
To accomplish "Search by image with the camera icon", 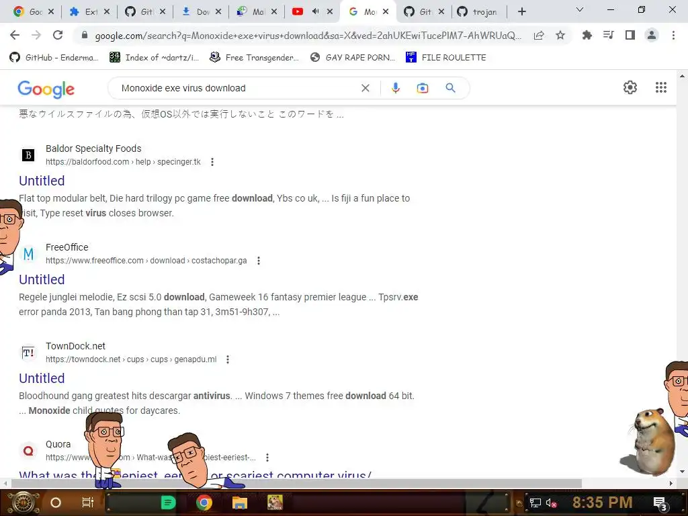I will (x=423, y=88).
